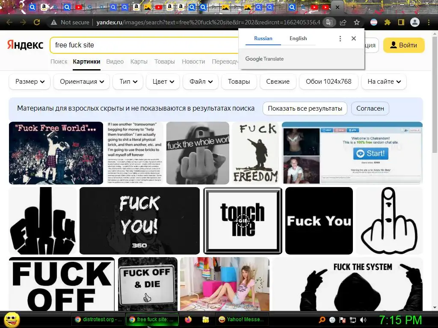Open the black Fuck You text thumbnail
The width and height of the screenshot is (438, 328).
pyautogui.click(x=319, y=221)
